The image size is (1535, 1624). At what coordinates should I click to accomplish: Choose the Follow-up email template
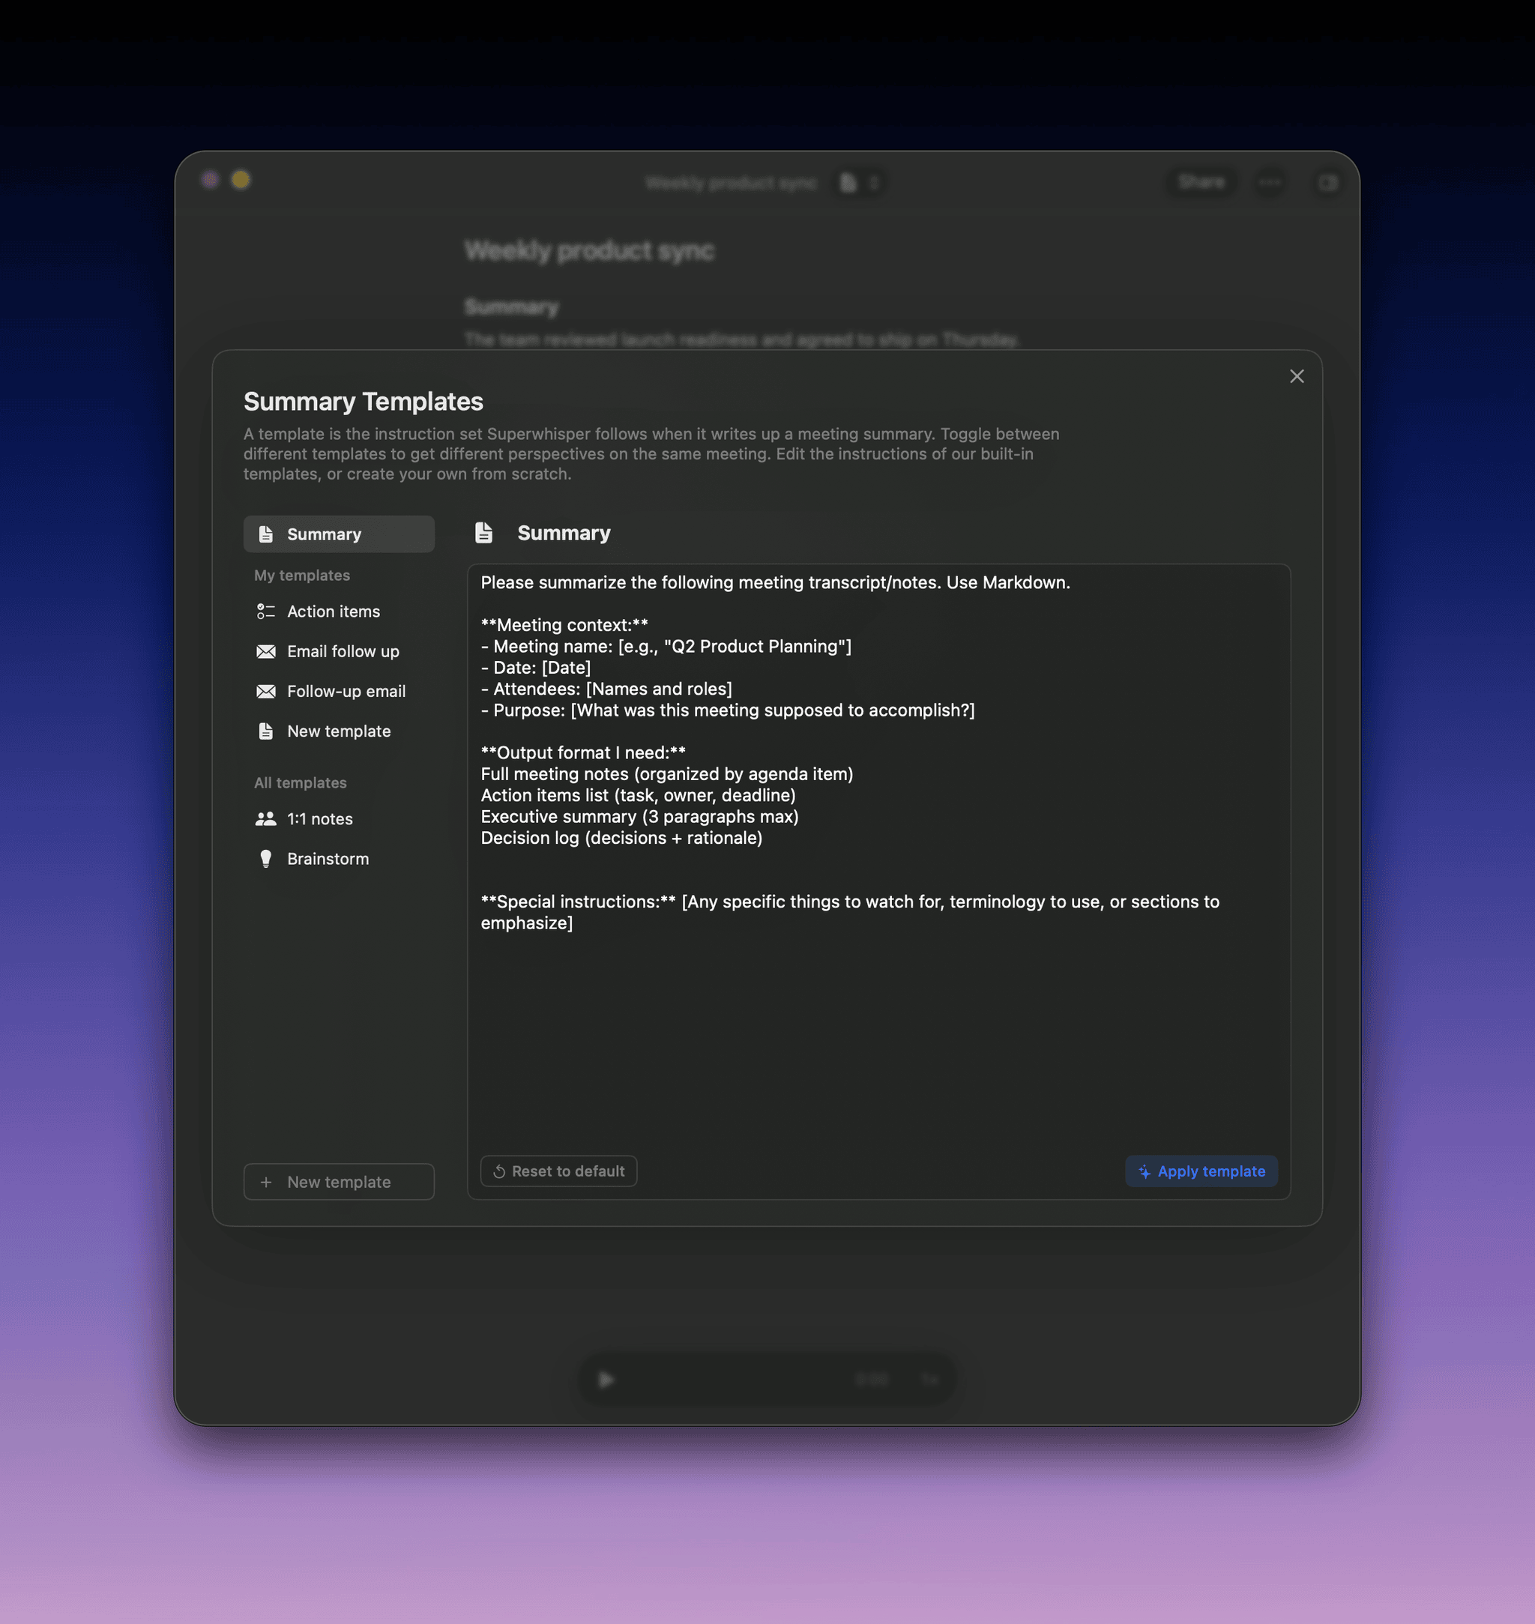[x=339, y=691]
